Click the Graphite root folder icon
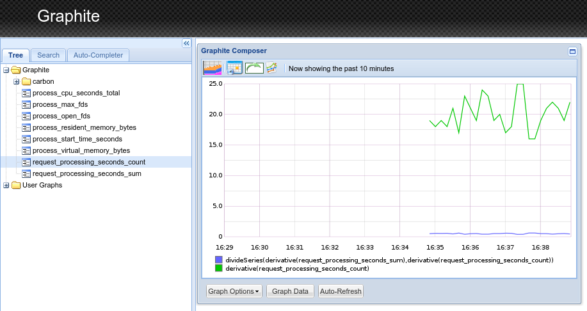Image resolution: width=587 pixels, height=311 pixels. pos(16,70)
